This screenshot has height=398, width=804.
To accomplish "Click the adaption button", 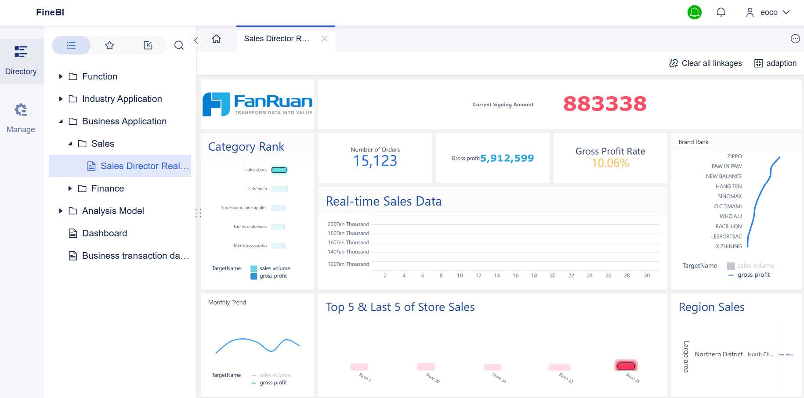I will point(775,63).
